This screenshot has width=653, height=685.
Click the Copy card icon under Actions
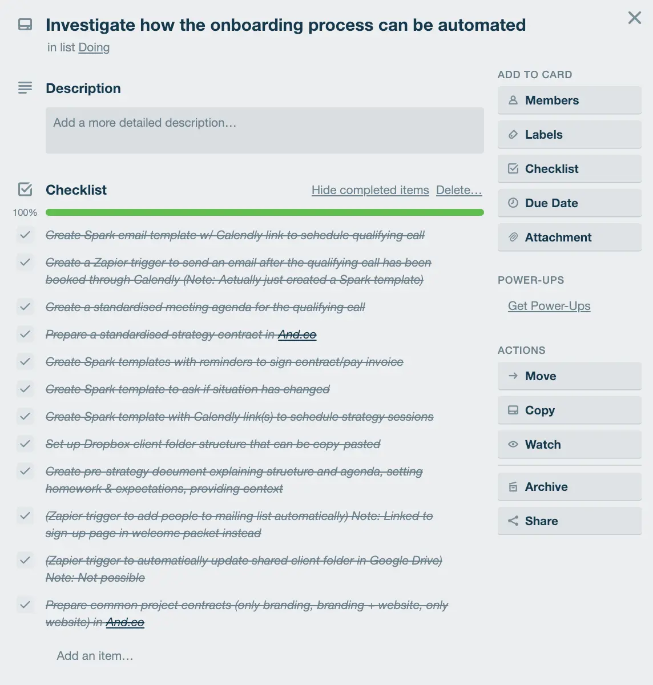(513, 410)
